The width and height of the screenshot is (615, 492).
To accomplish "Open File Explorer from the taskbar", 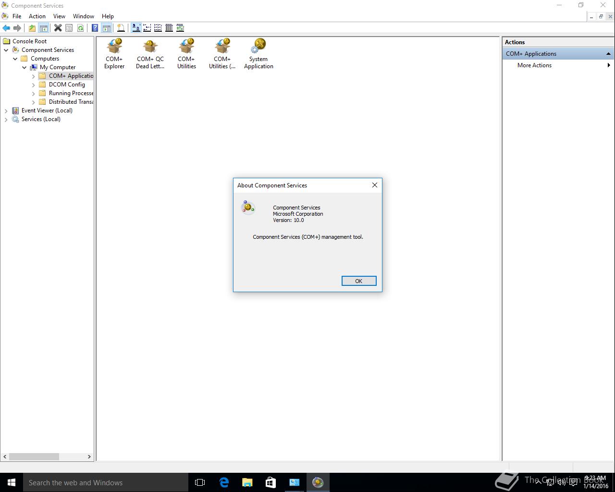I will point(247,482).
